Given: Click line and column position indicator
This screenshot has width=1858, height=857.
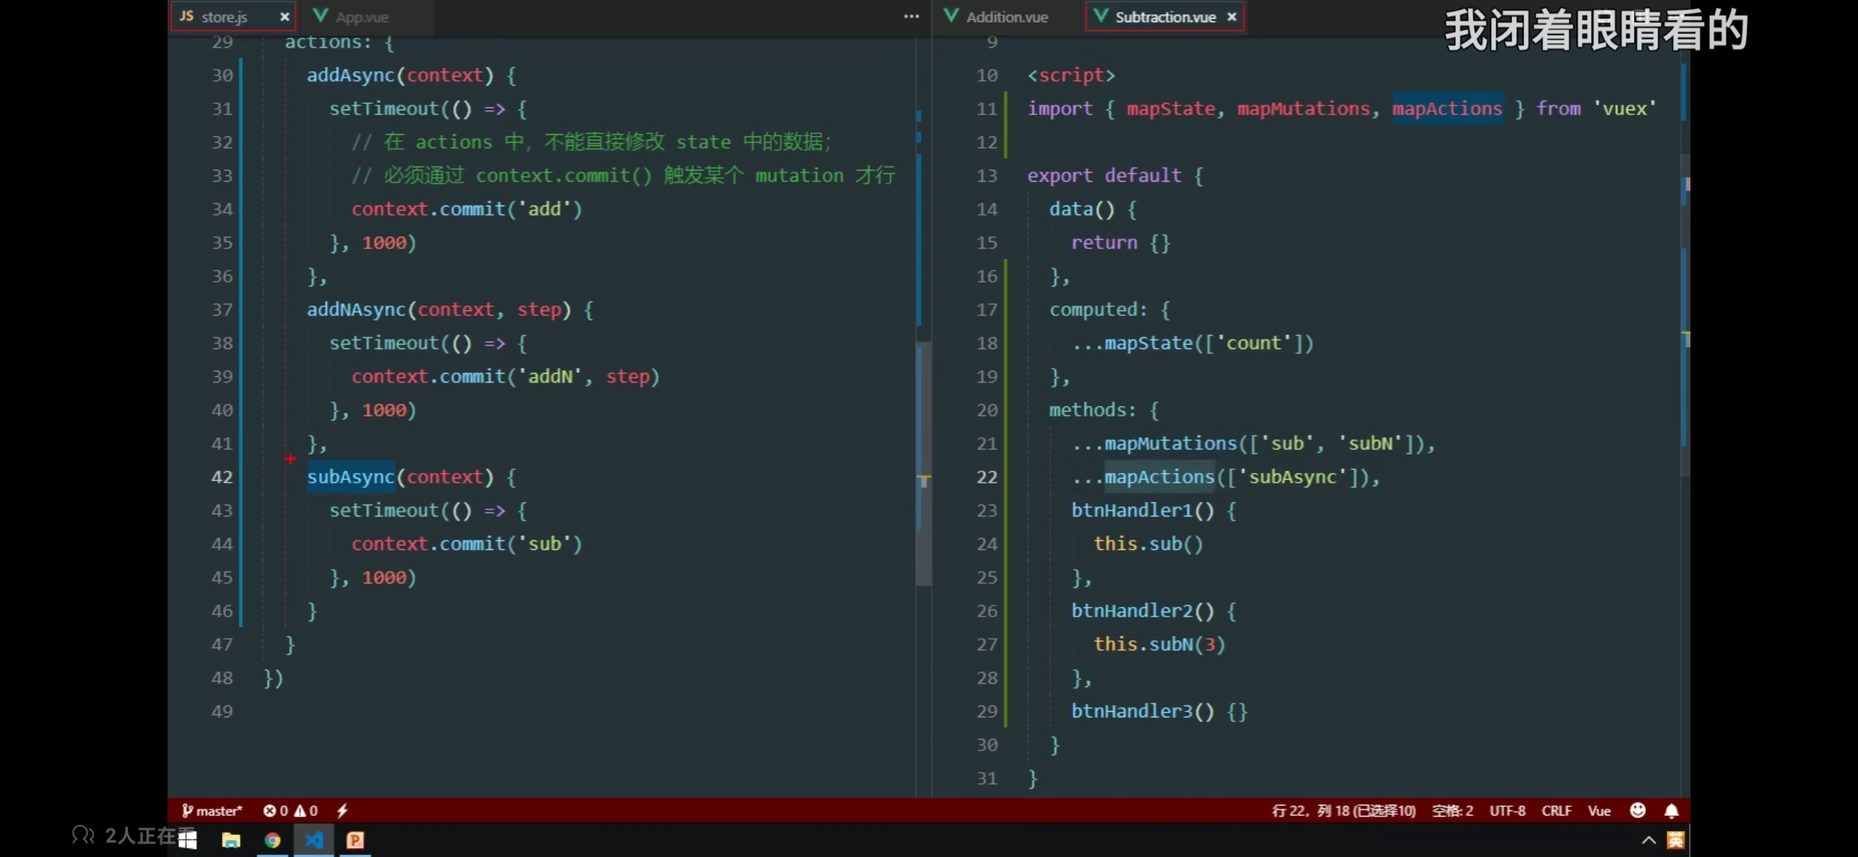Looking at the screenshot, I should click(1343, 810).
